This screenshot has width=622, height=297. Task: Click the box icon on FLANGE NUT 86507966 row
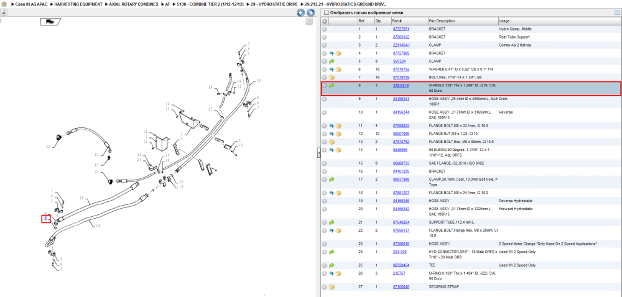(338, 134)
